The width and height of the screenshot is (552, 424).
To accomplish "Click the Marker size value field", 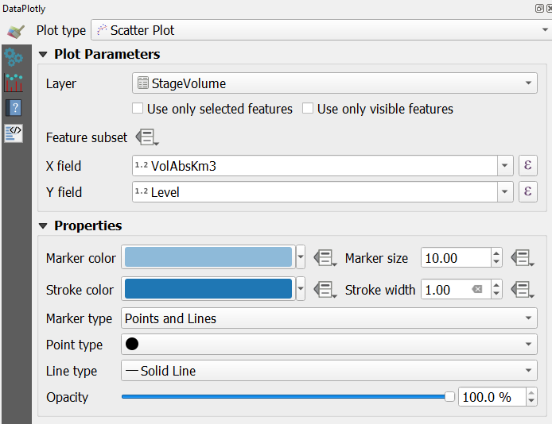I will pyautogui.click(x=454, y=258).
